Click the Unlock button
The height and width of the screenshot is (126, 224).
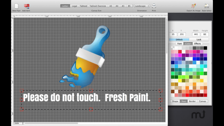point(179,40)
